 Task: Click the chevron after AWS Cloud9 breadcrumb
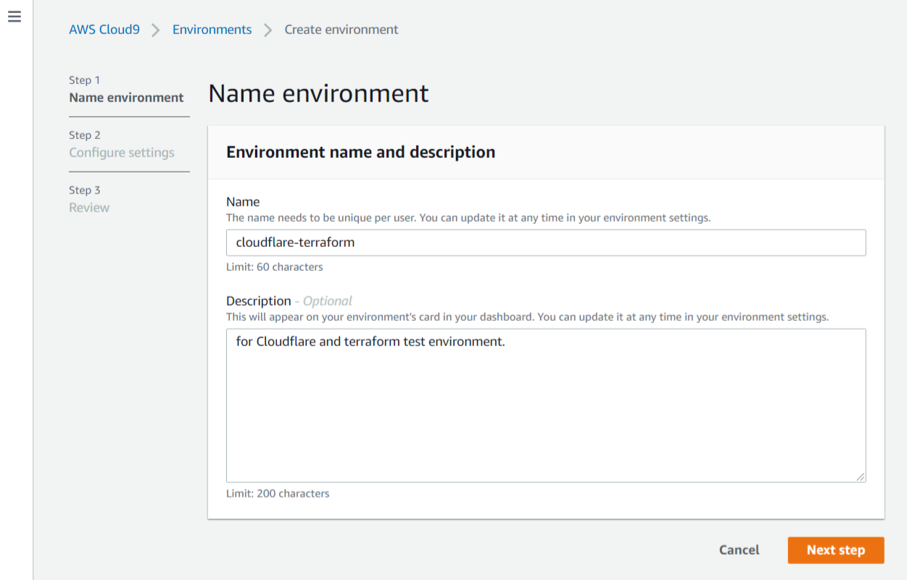click(x=156, y=30)
